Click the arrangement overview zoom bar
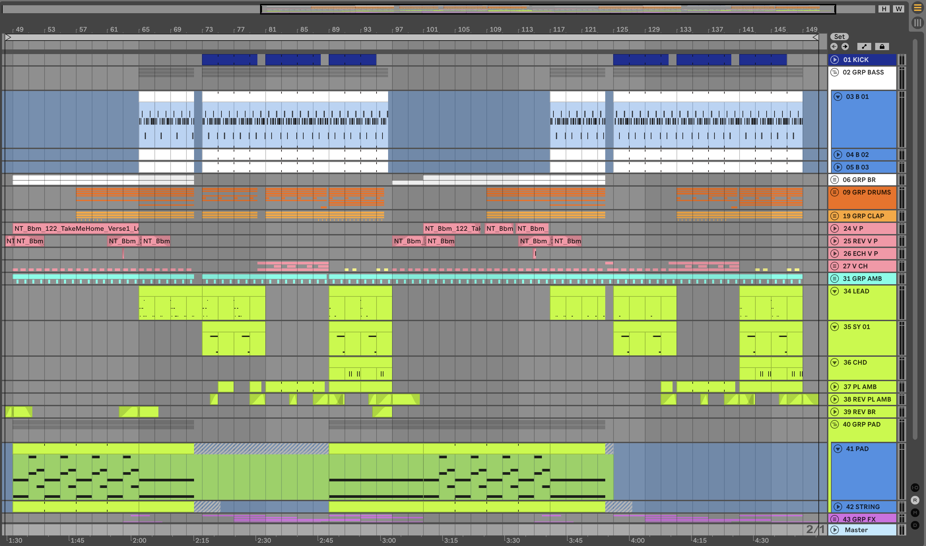The width and height of the screenshot is (926, 546). 548,9
